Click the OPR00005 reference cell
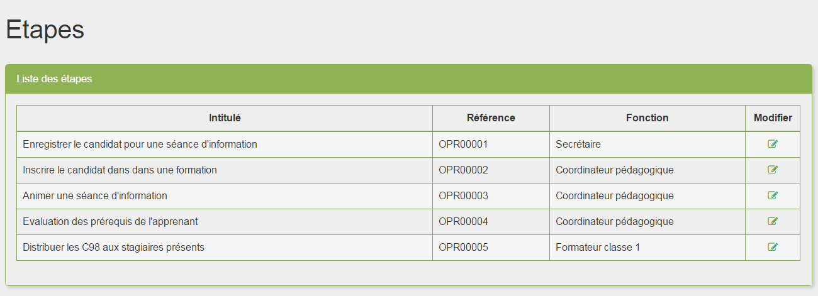This screenshot has height=296, width=818. click(491, 247)
